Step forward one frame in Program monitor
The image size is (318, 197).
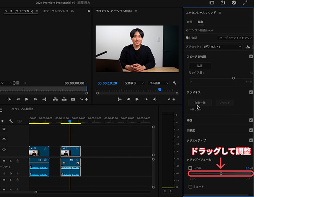[146, 99]
